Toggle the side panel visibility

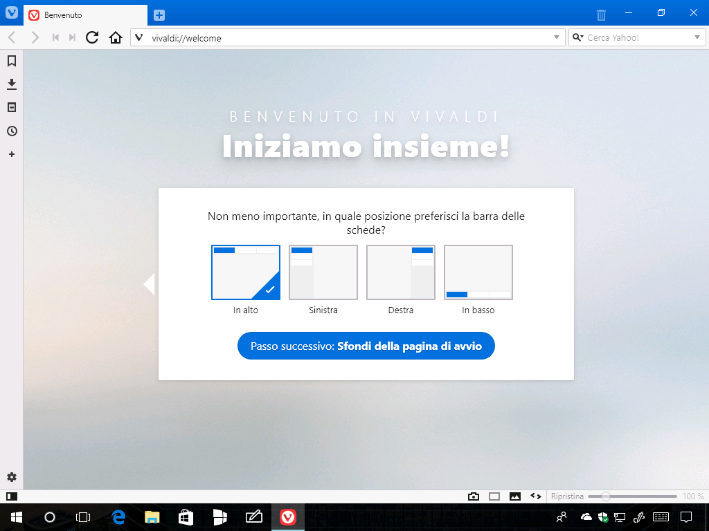12,496
